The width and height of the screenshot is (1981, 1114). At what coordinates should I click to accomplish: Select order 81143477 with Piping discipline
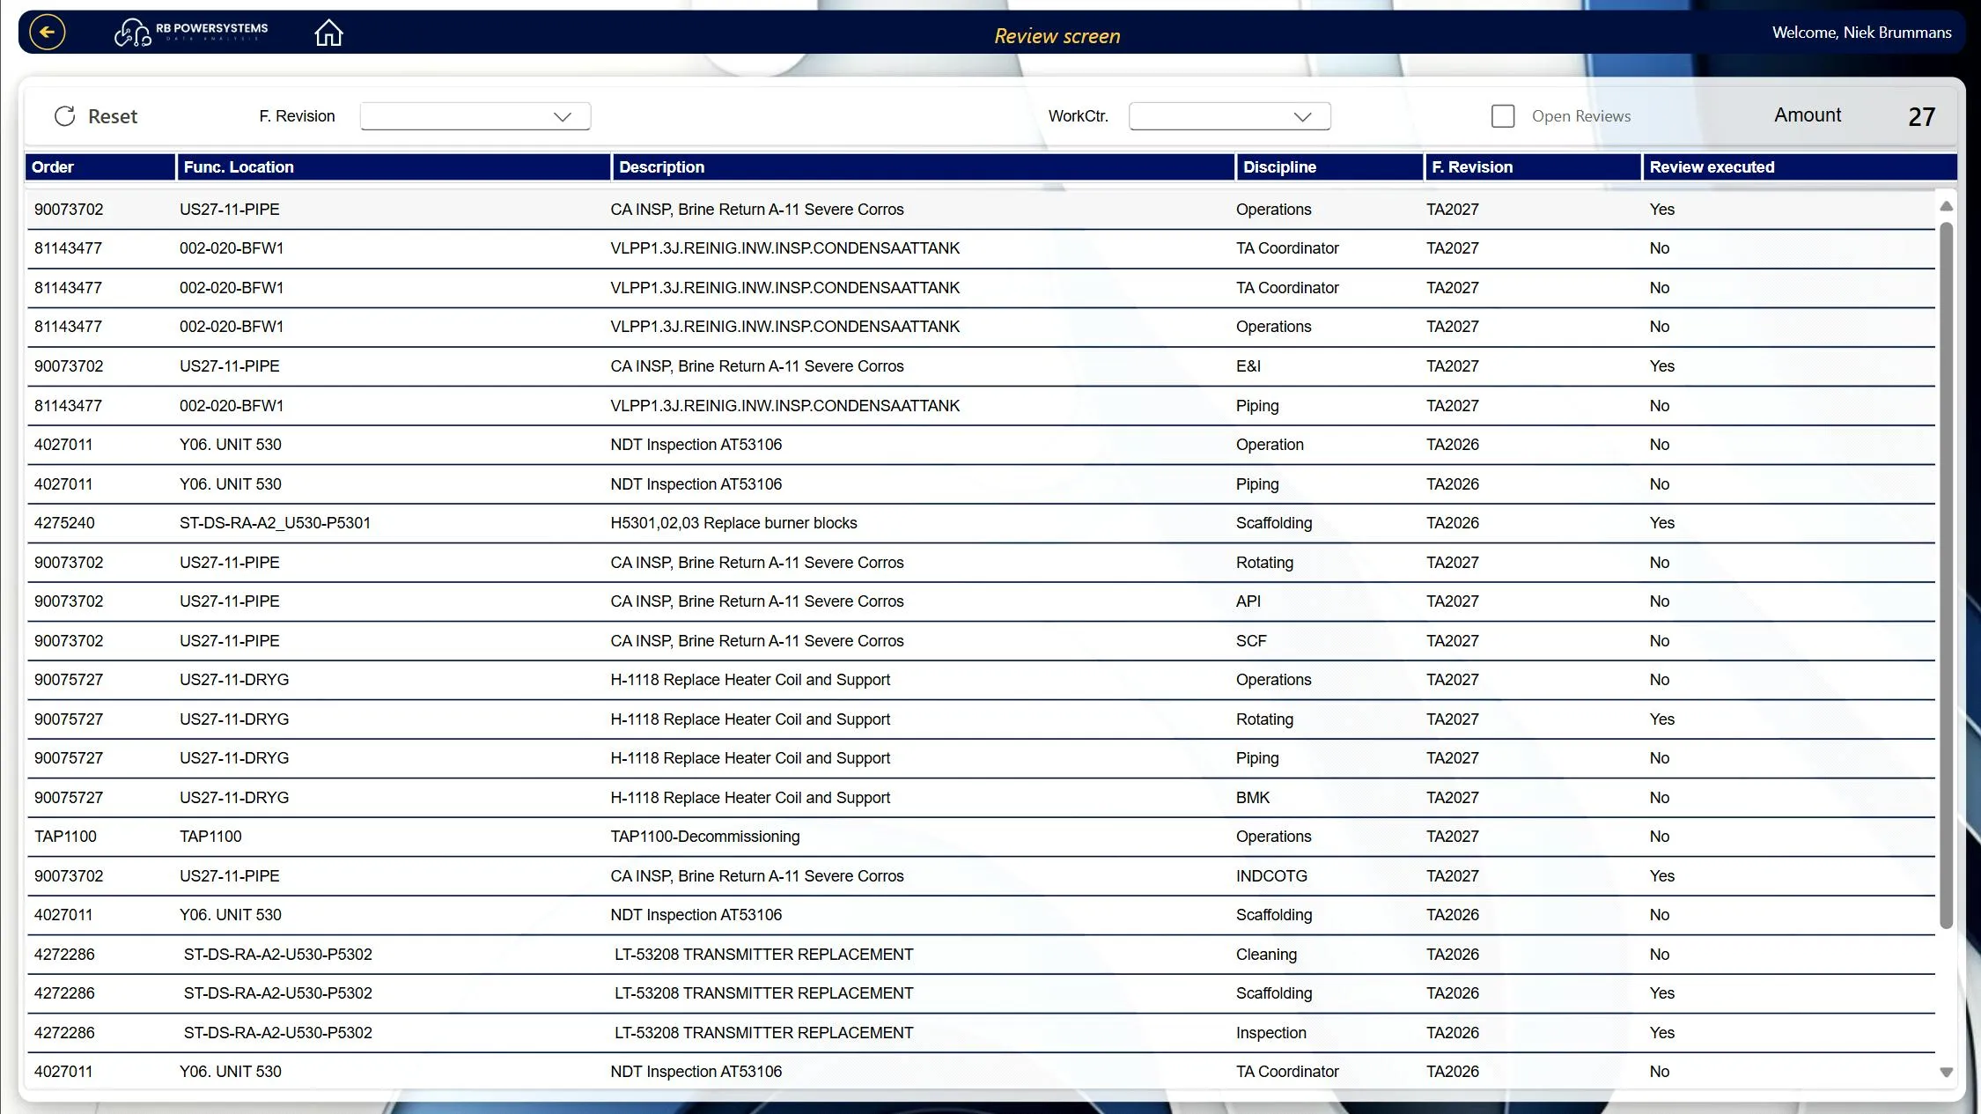pyautogui.click(x=981, y=406)
